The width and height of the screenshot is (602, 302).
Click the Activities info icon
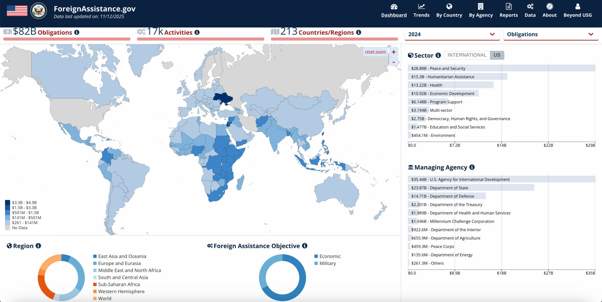(x=197, y=33)
